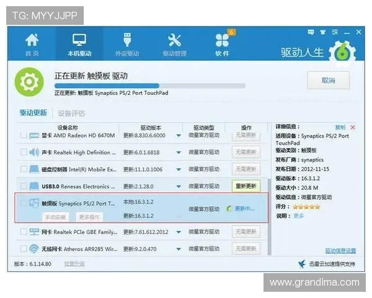This screenshot has width=372, height=298.
Task: Click 更多操作 button under touchpad row
Action: tap(89, 217)
